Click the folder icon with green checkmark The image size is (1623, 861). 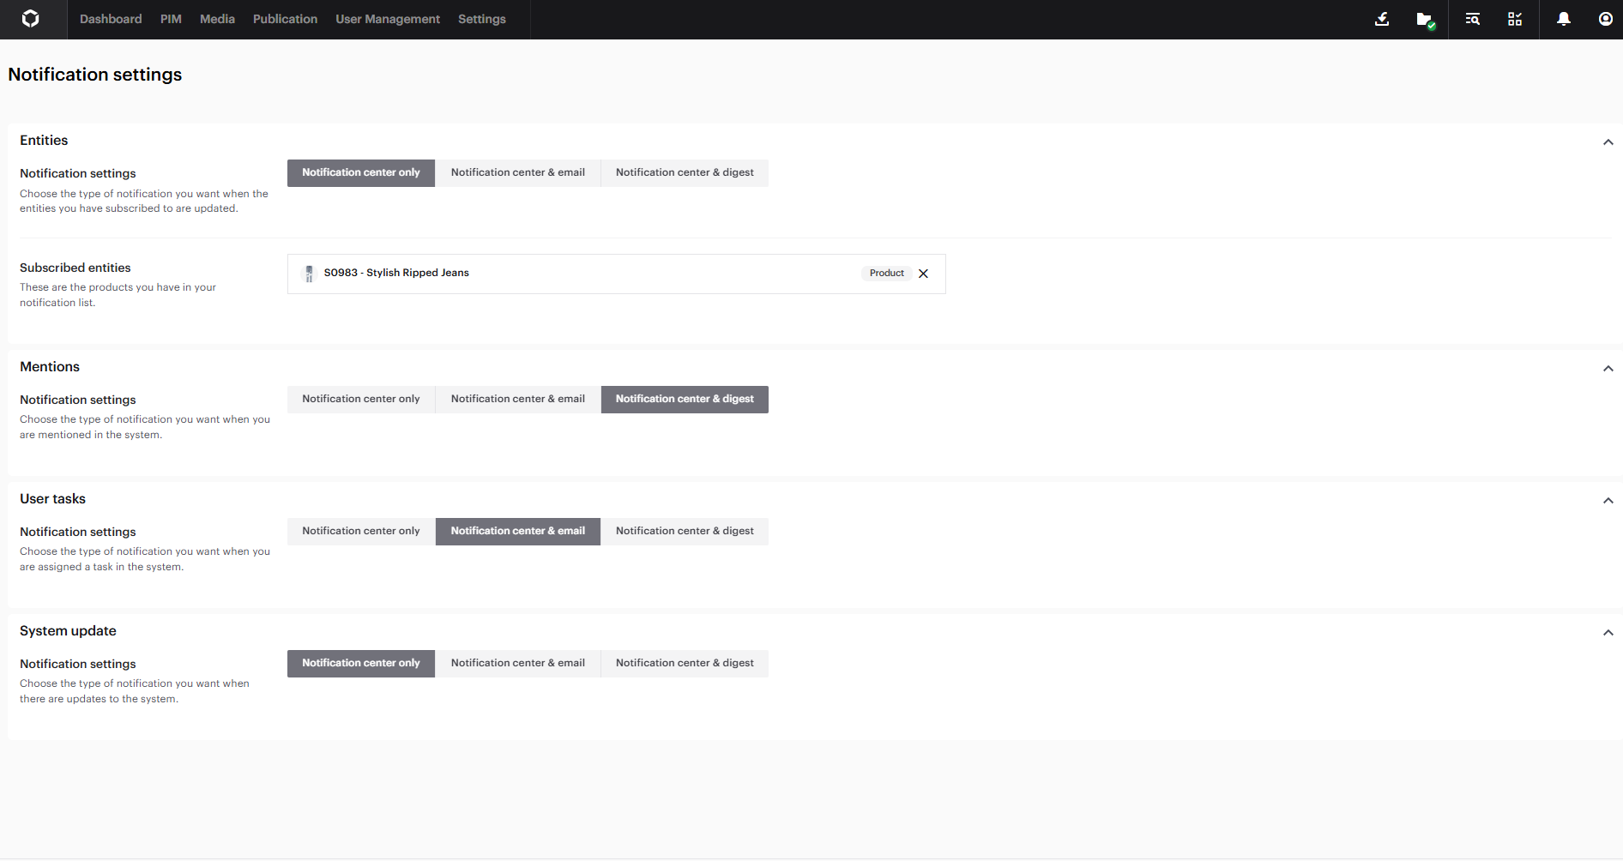pos(1425,20)
